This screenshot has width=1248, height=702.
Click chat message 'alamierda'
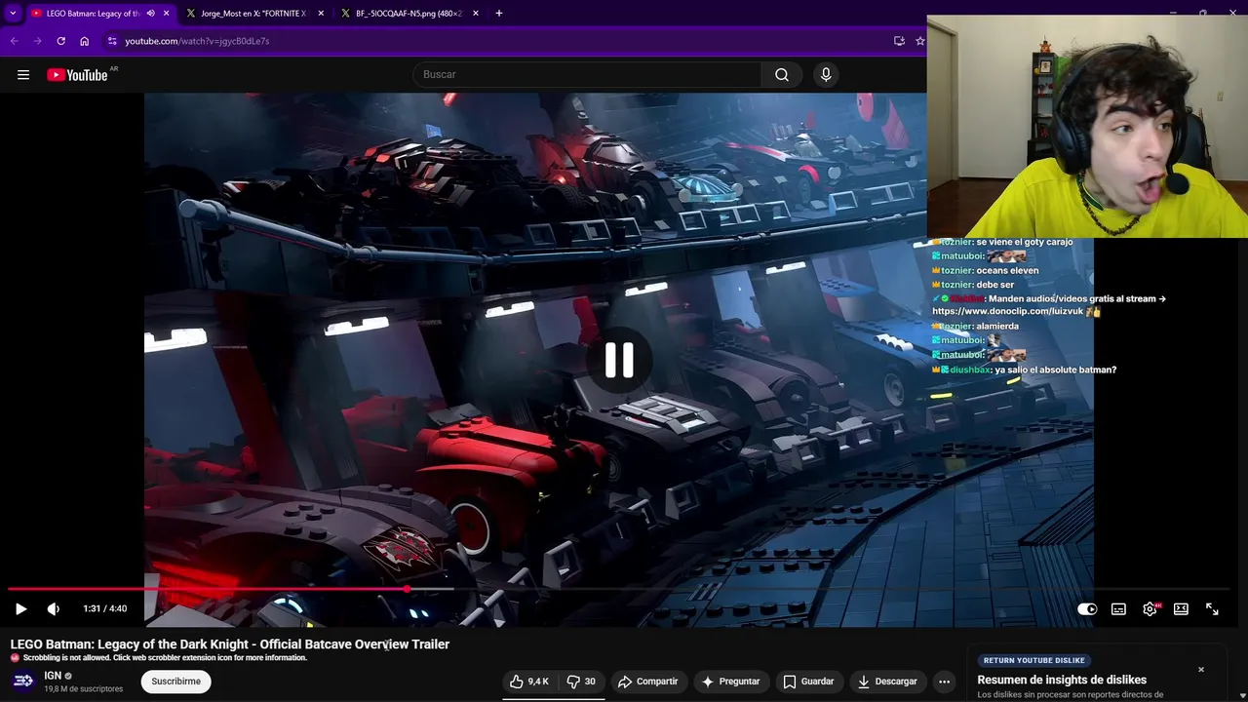coord(997,327)
